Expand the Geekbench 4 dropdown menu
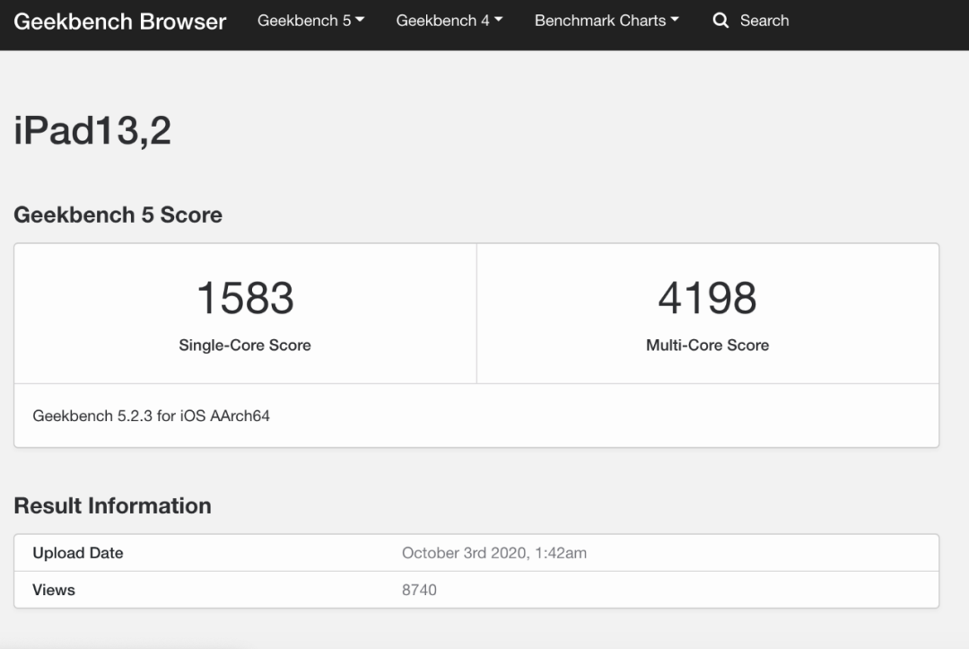This screenshot has height=649, width=969. (450, 21)
